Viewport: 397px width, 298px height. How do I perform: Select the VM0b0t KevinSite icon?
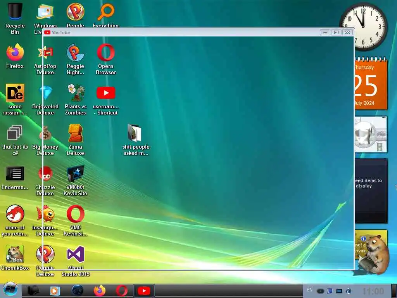click(76, 173)
